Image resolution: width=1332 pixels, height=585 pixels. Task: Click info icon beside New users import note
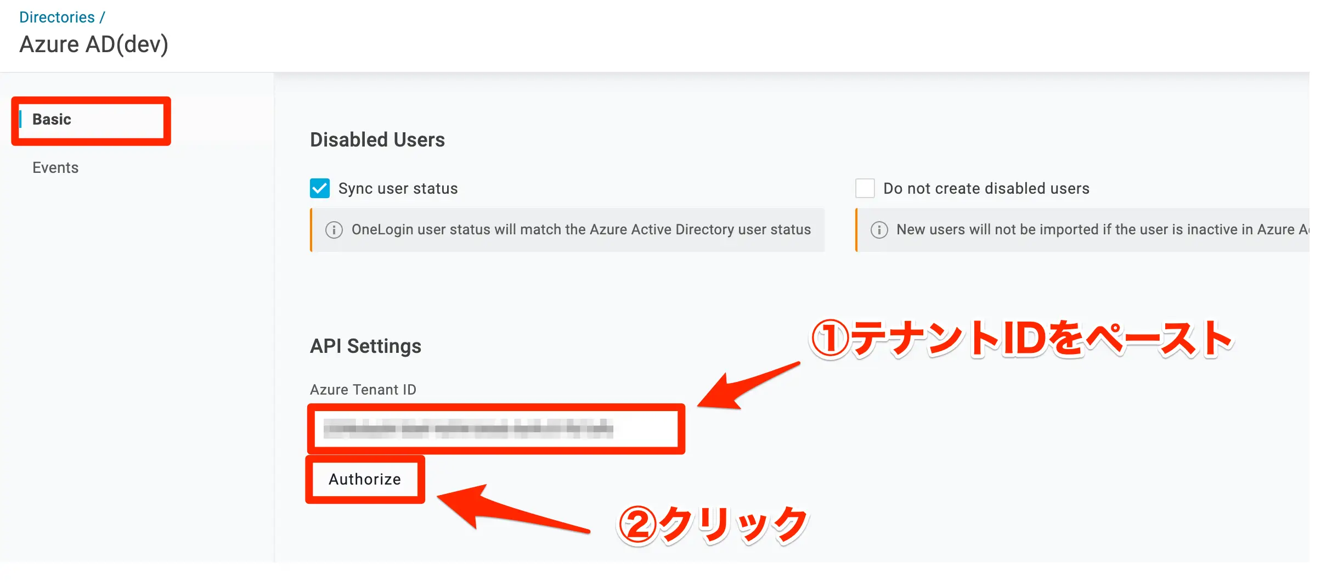coord(879,230)
